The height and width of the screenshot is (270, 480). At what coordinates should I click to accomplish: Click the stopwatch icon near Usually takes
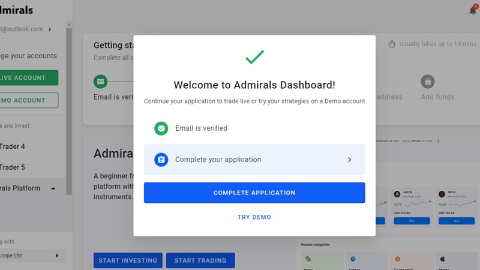click(x=392, y=44)
